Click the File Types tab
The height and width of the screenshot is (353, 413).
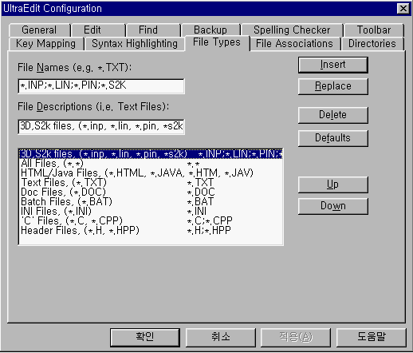(x=217, y=42)
